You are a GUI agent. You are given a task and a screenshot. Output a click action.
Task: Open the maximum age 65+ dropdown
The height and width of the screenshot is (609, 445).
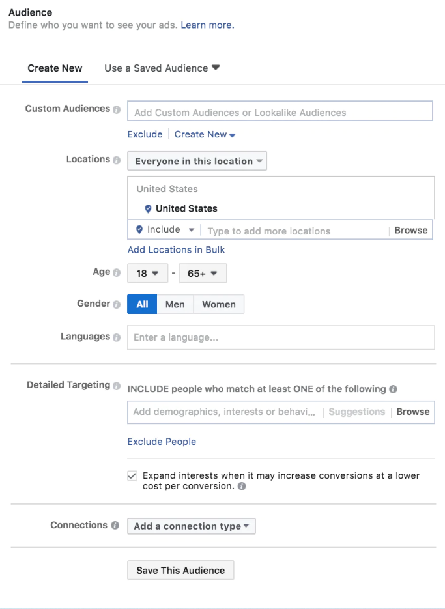[203, 273]
